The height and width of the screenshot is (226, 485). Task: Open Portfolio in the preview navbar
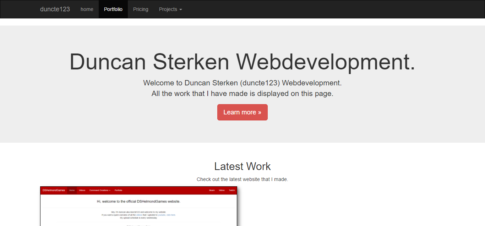click(118, 190)
